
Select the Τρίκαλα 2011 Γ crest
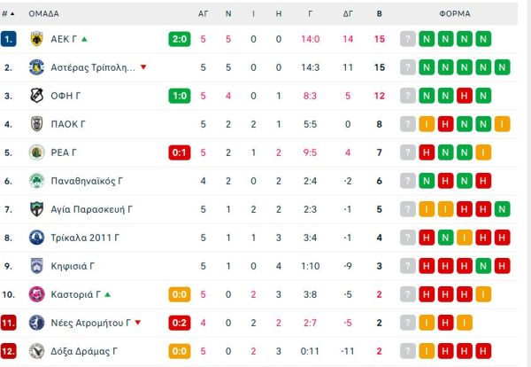click(37, 238)
